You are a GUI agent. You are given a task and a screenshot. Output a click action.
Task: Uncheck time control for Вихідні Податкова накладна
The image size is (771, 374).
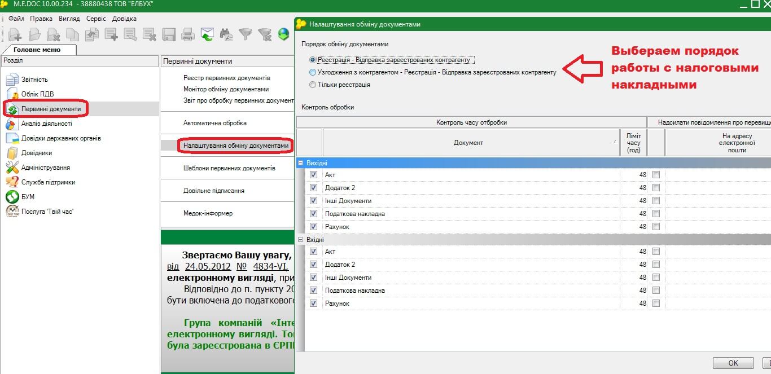tap(314, 214)
